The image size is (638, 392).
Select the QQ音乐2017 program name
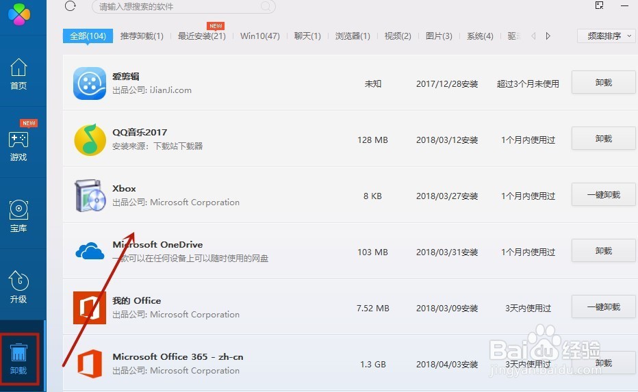pos(140,133)
